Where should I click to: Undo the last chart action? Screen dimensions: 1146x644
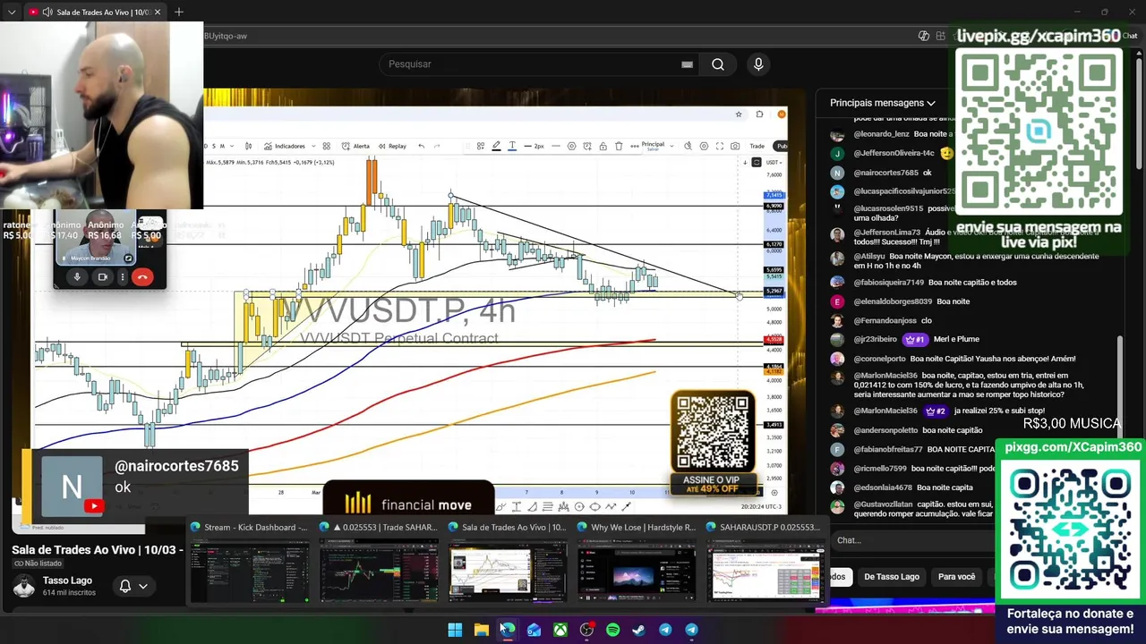click(421, 146)
